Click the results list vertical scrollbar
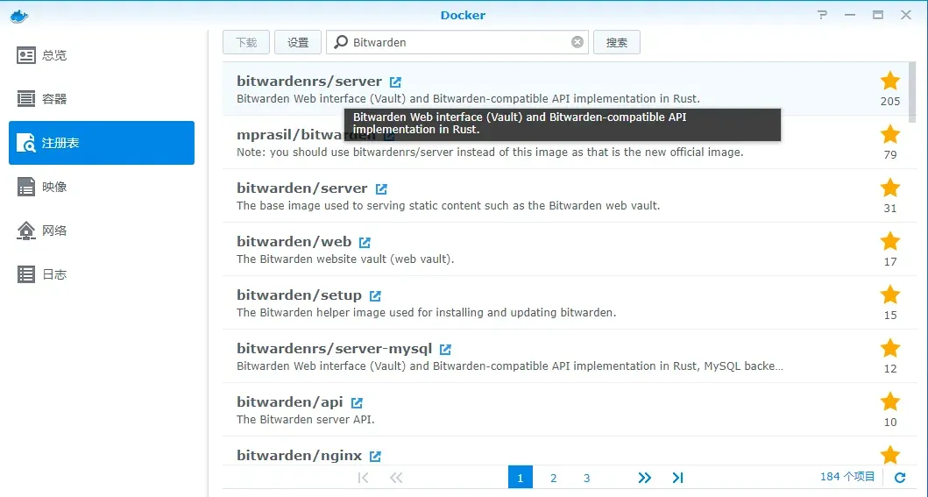Image resolution: width=928 pixels, height=497 pixels. point(912,92)
